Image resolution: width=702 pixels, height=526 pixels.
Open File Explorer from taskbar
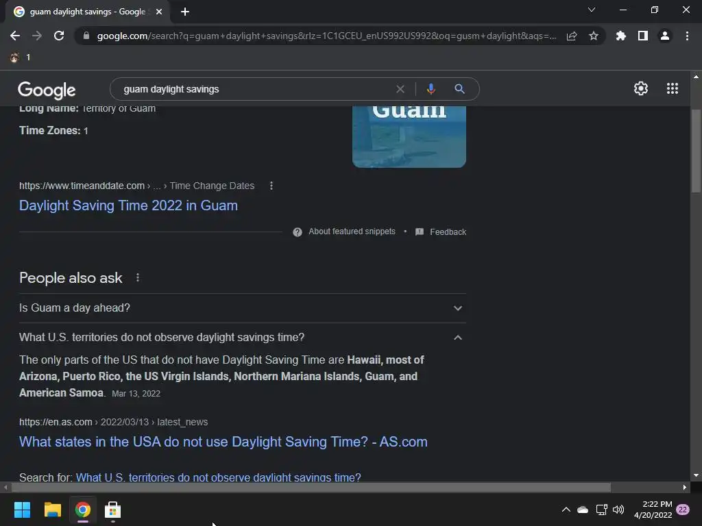coord(52,510)
